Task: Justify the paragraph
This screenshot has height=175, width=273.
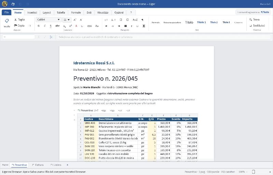Action: pyautogui.click(x=126, y=26)
